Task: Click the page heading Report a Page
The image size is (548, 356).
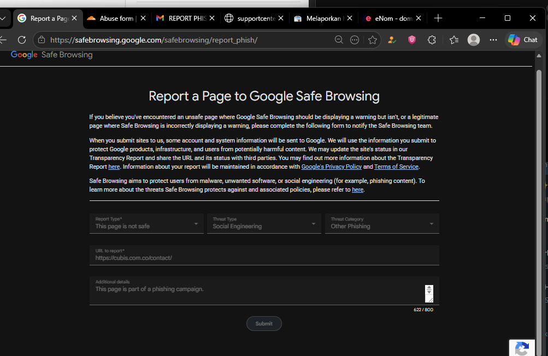Action: [264, 96]
